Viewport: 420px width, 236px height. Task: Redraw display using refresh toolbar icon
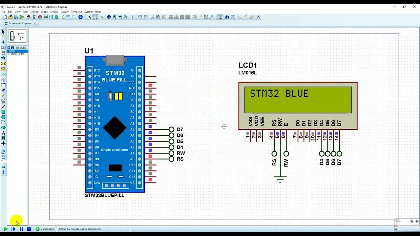89,17
